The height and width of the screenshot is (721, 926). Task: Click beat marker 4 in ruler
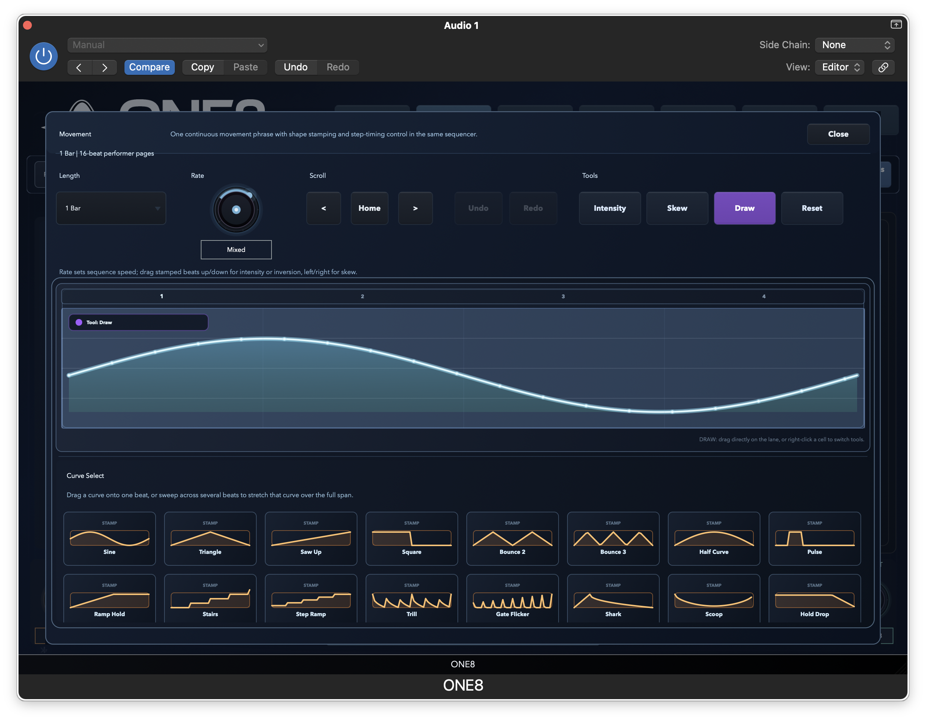point(764,296)
